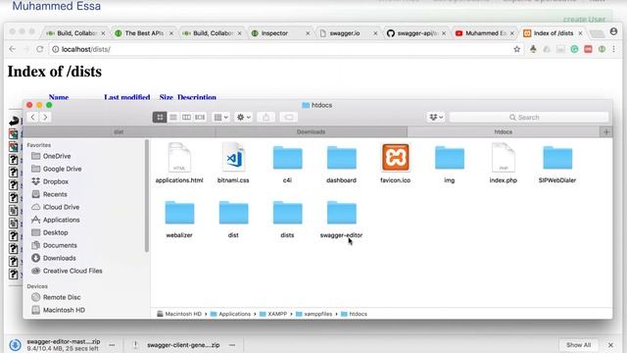Open OneDrive in Finder sidebar
627x353 pixels.
(x=57, y=156)
